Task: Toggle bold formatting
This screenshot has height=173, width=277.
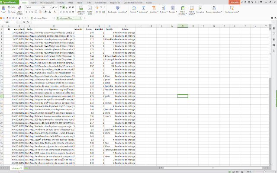Action: click(x=27, y=12)
